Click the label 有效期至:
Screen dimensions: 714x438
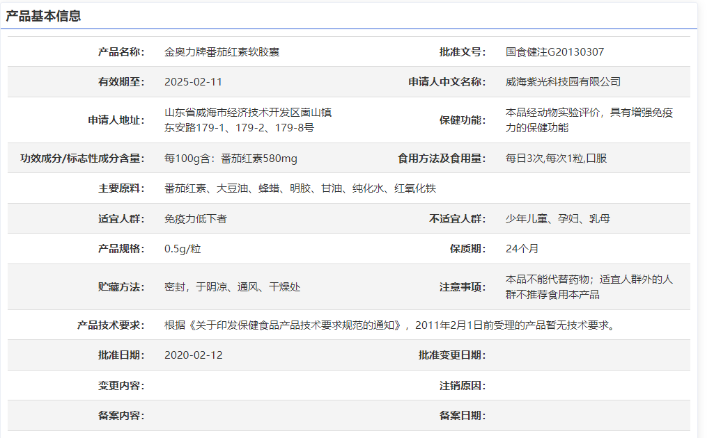pyautogui.click(x=121, y=82)
